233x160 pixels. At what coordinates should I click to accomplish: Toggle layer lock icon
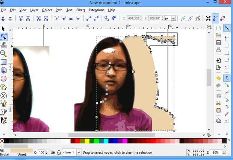pyautogui.click(x=59, y=152)
